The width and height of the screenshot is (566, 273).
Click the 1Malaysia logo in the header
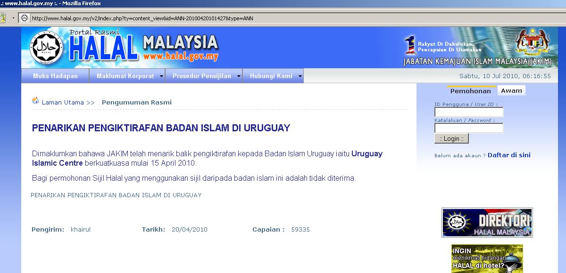pyautogui.click(x=409, y=46)
